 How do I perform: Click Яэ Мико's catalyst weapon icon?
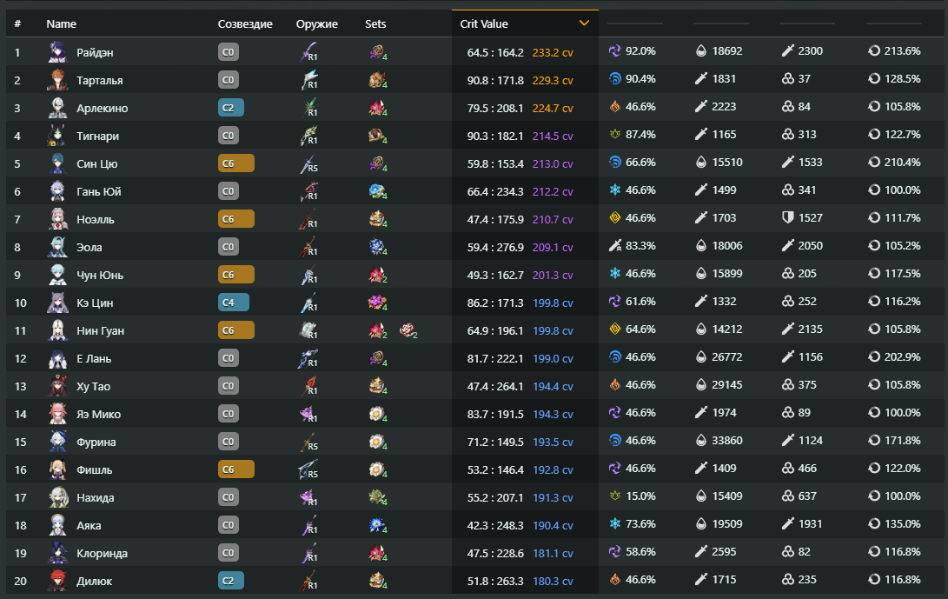coord(308,413)
